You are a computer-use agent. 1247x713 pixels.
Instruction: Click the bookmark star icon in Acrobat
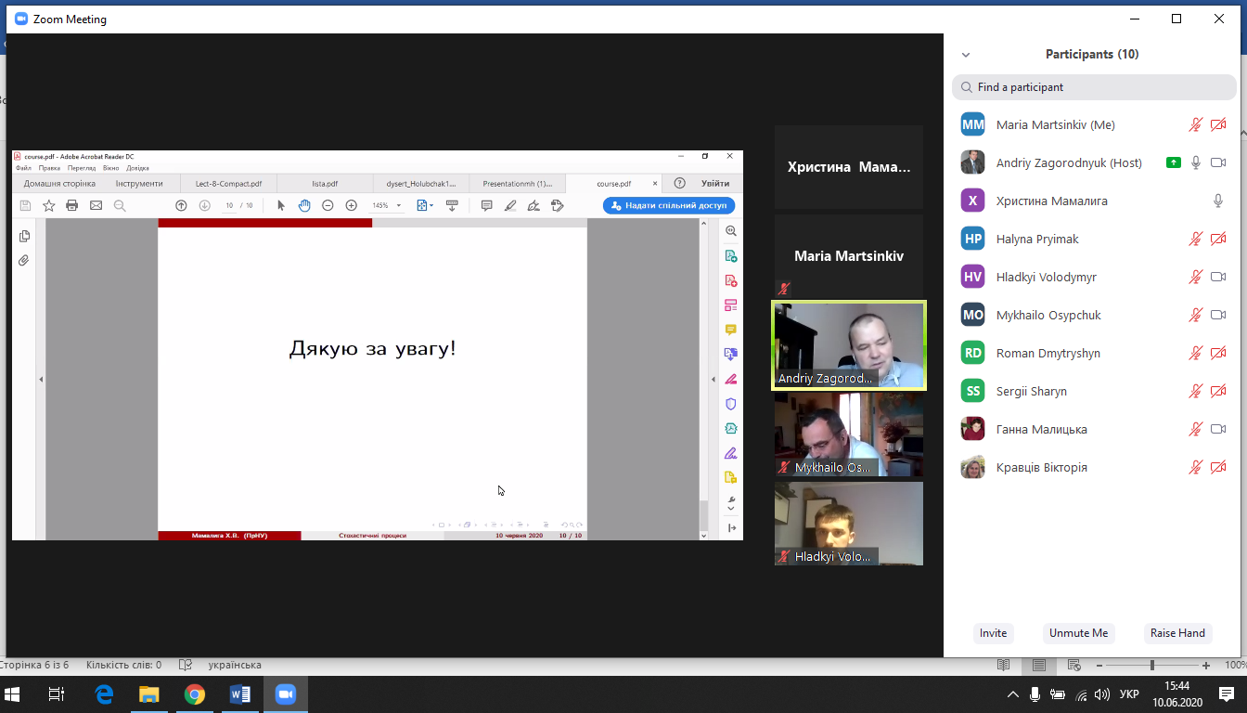click(x=49, y=205)
